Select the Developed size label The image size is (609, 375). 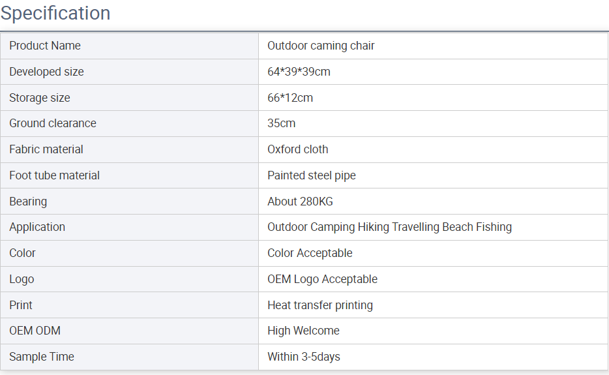(46, 72)
